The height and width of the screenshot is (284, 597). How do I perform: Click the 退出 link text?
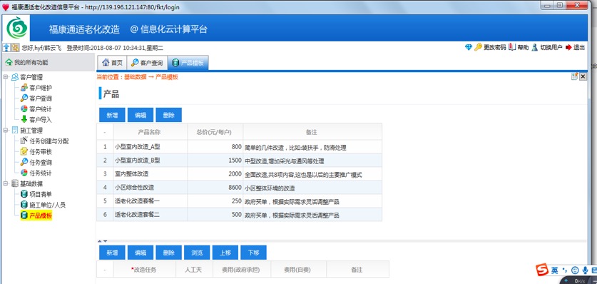click(x=579, y=48)
